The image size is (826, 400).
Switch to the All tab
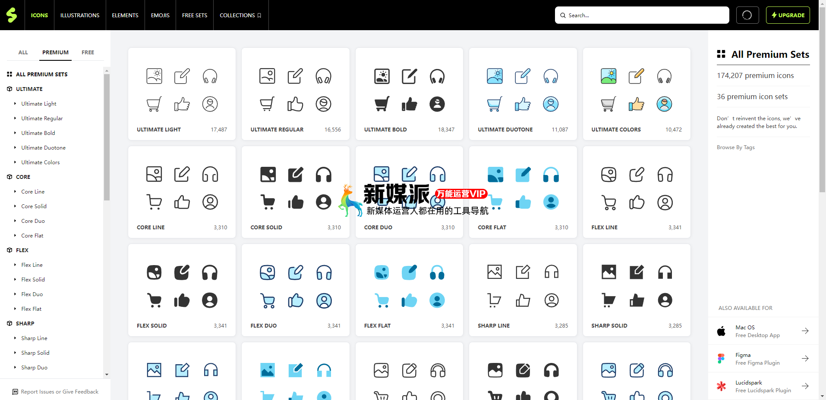pyautogui.click(x=23, y=52)
